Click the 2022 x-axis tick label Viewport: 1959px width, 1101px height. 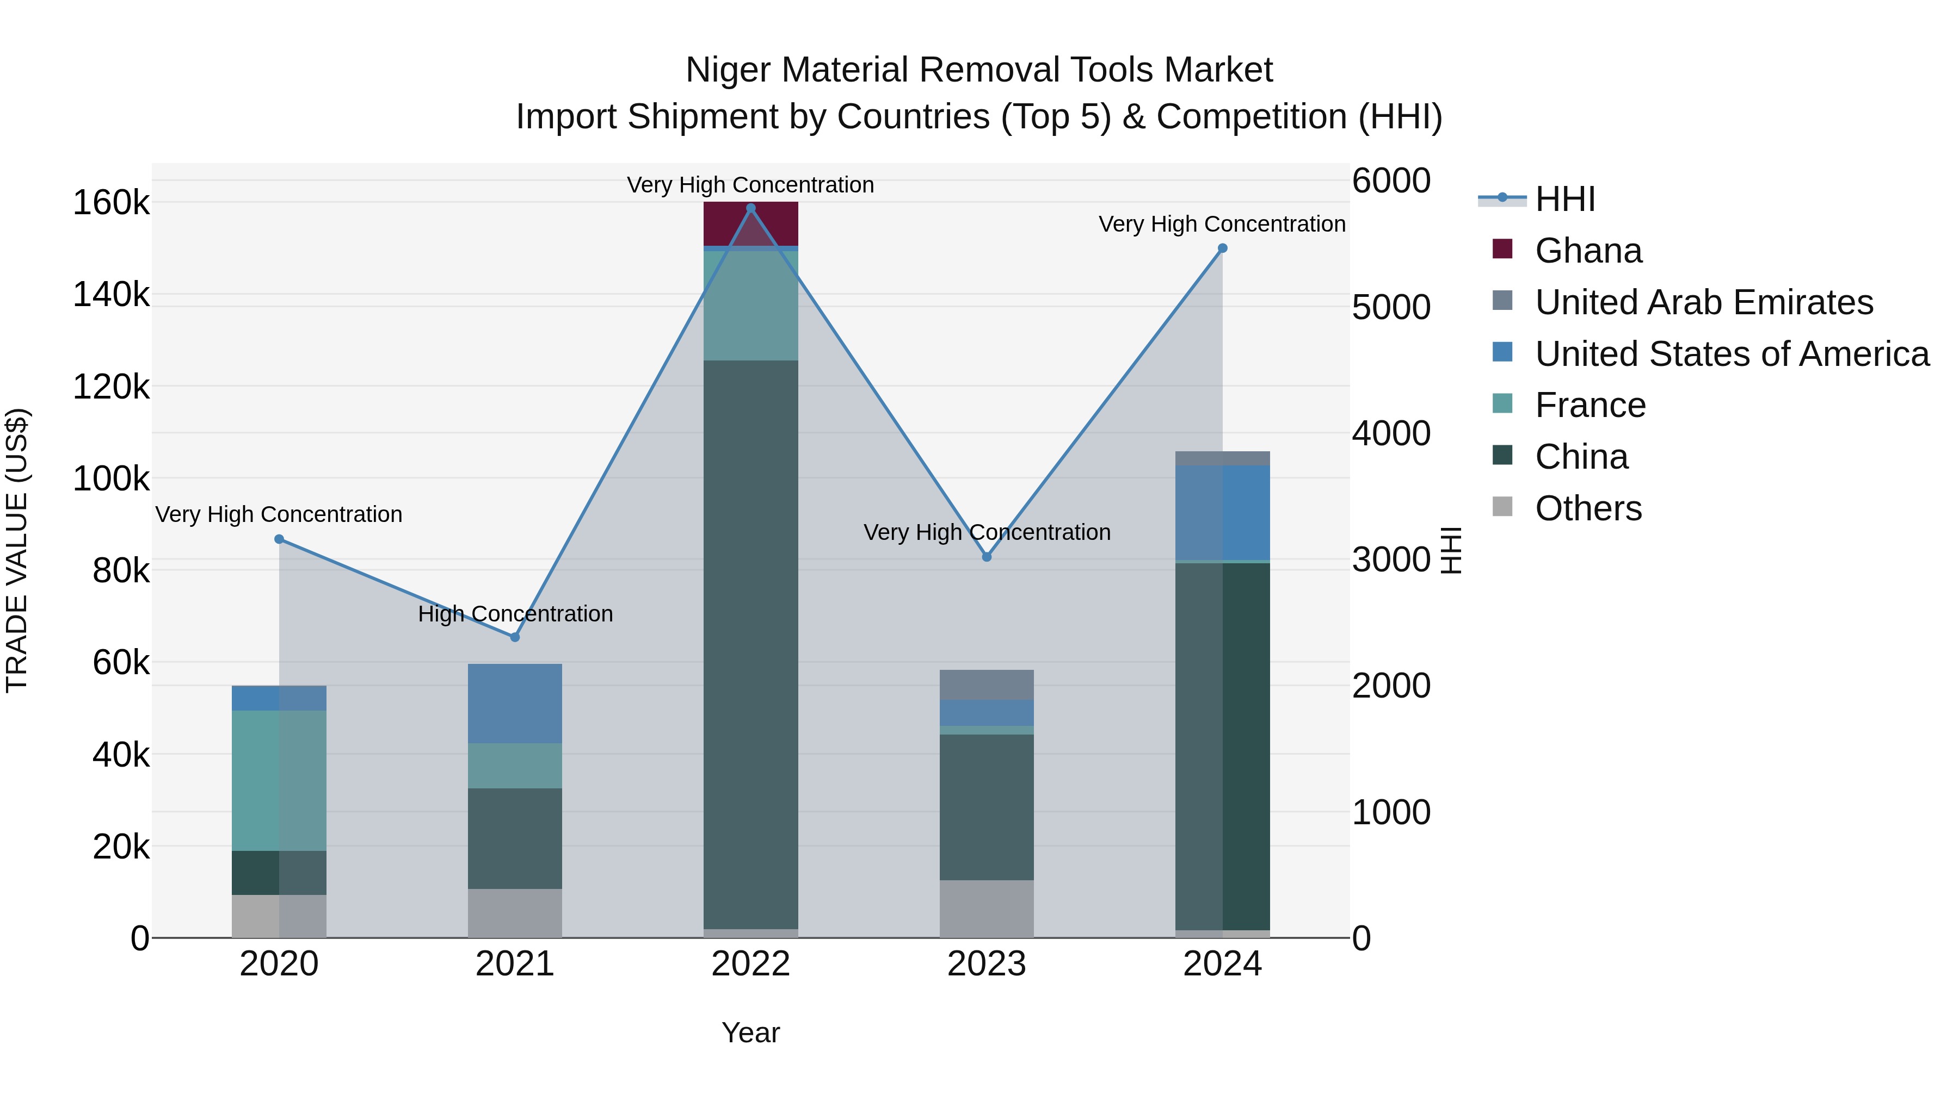[x=750, y=964]
